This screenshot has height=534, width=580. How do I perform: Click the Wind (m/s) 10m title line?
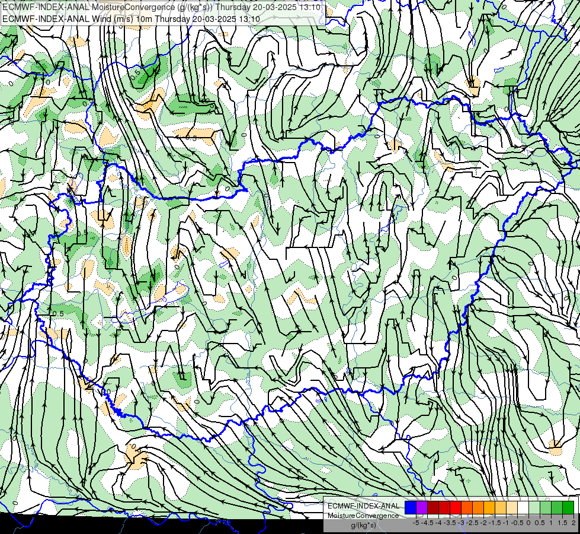(131, 19)
